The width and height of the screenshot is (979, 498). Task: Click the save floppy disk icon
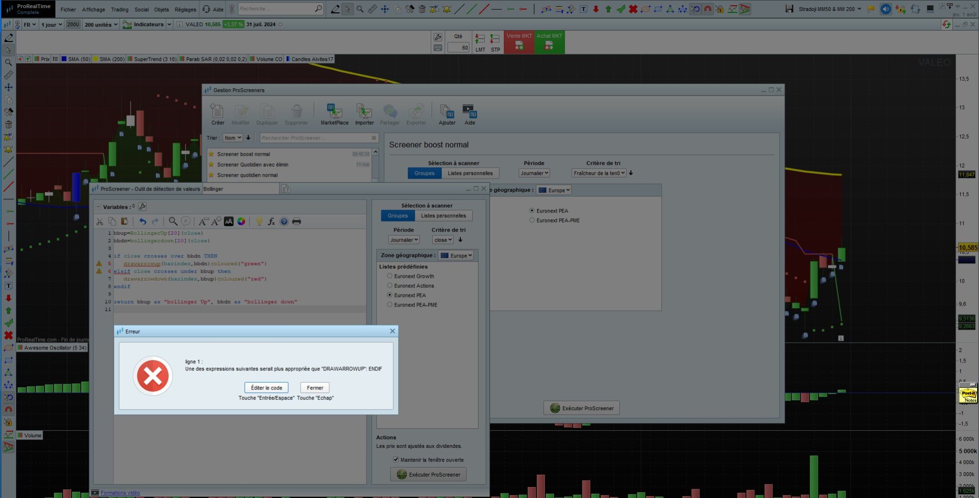789,9
